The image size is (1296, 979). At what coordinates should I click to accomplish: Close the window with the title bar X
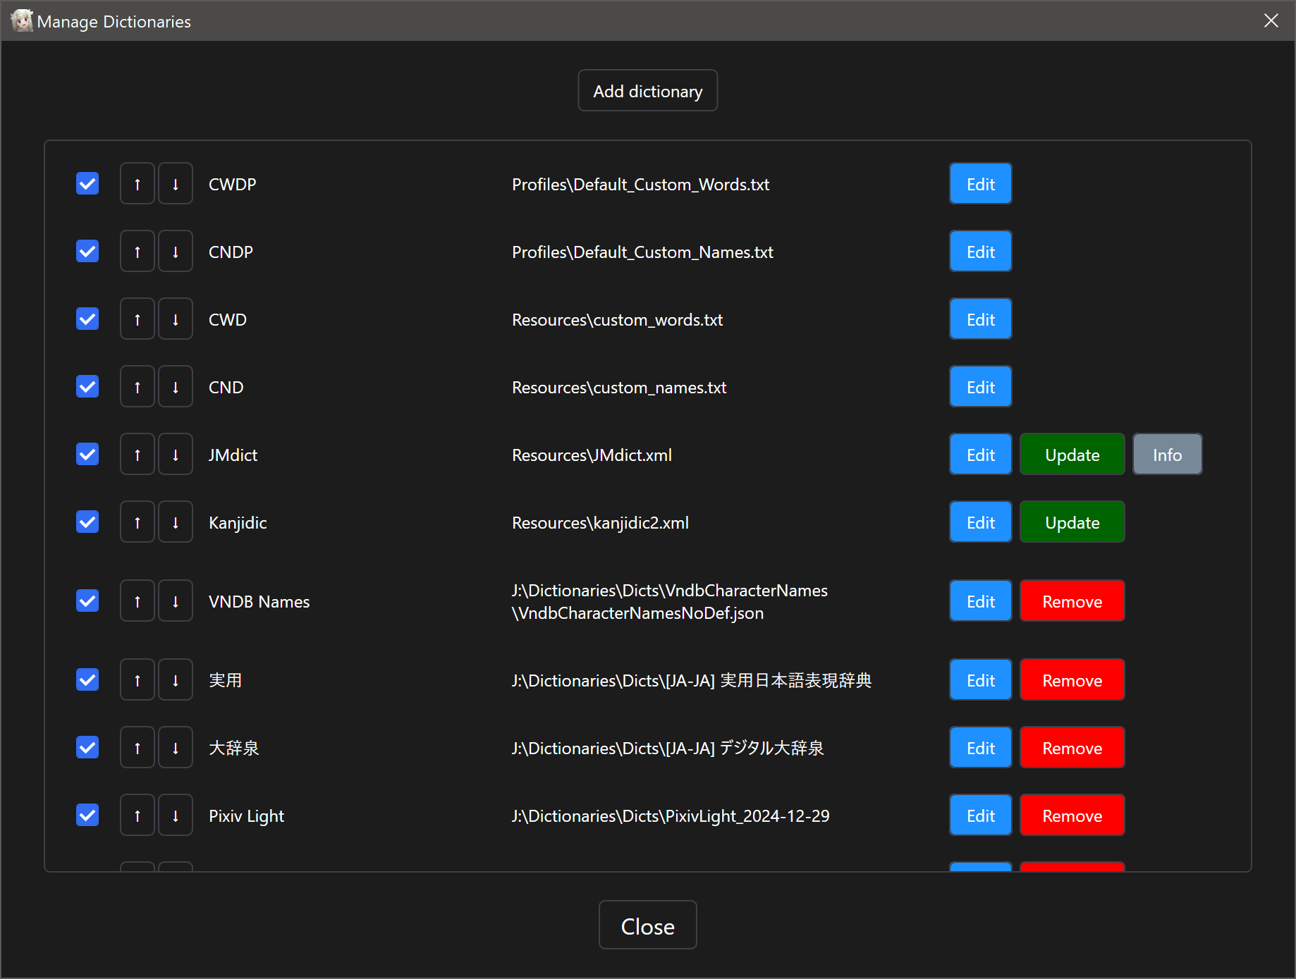point(1271,20)
